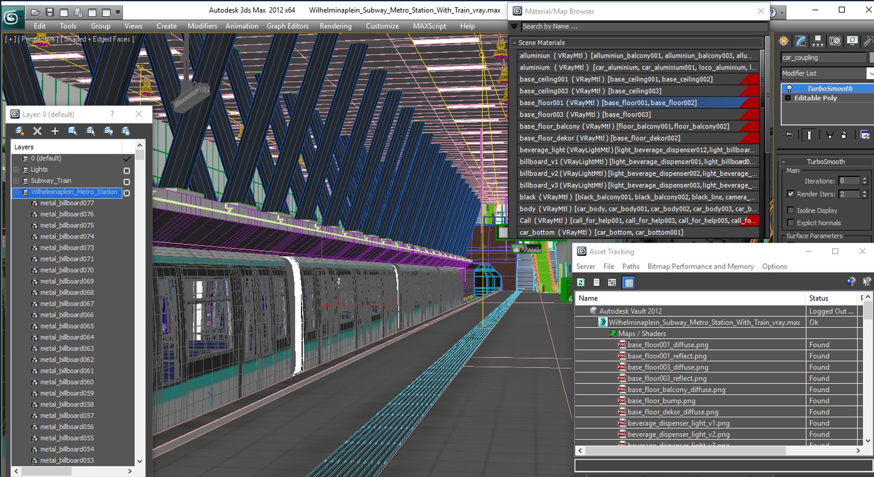Screen dimensions: 874x477
Task: Collapse the Wilhelminaplein_Metro_Station layer
Action: click(16, 192)
